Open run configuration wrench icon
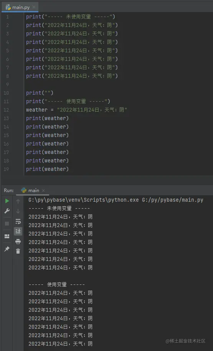This screenshot has width=213, height=351. point(7,211)
